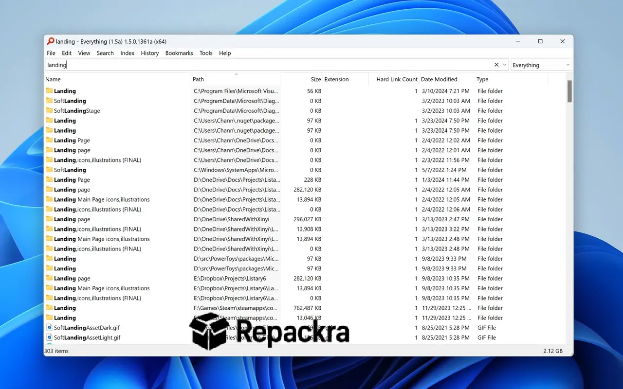Click '2.12 GB' in the status bar
The image size is (623, 389).
pos(553,351)
